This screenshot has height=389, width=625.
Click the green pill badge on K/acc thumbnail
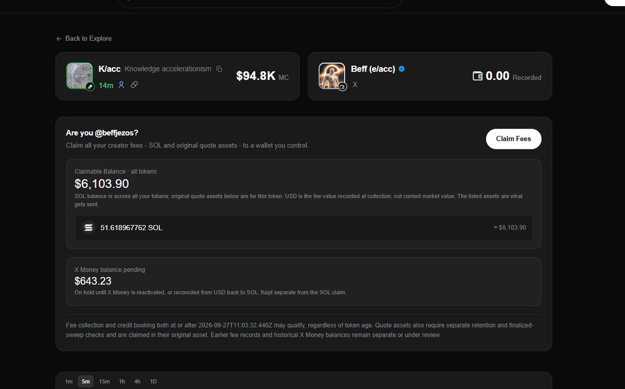click(x=90, y=86)
